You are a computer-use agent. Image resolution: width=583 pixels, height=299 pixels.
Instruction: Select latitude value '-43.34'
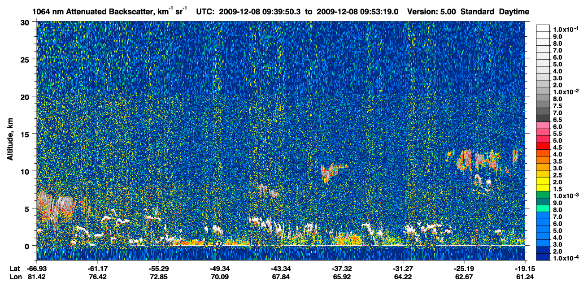pyautogui.click(x=280, y=269)
